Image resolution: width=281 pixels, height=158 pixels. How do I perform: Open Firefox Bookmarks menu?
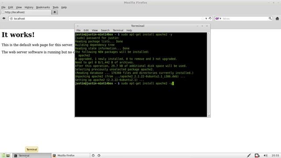coord(43,7)
